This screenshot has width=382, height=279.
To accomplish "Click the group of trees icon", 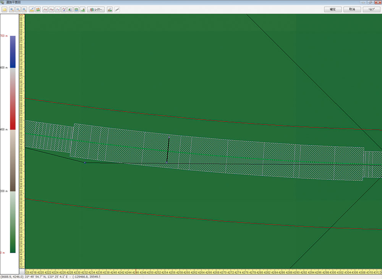I will click(76, 10).
